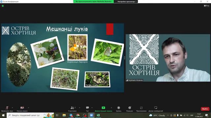The image size is (211, 118).
Task: Show hidden system tray icons
Action: (168, 115)
